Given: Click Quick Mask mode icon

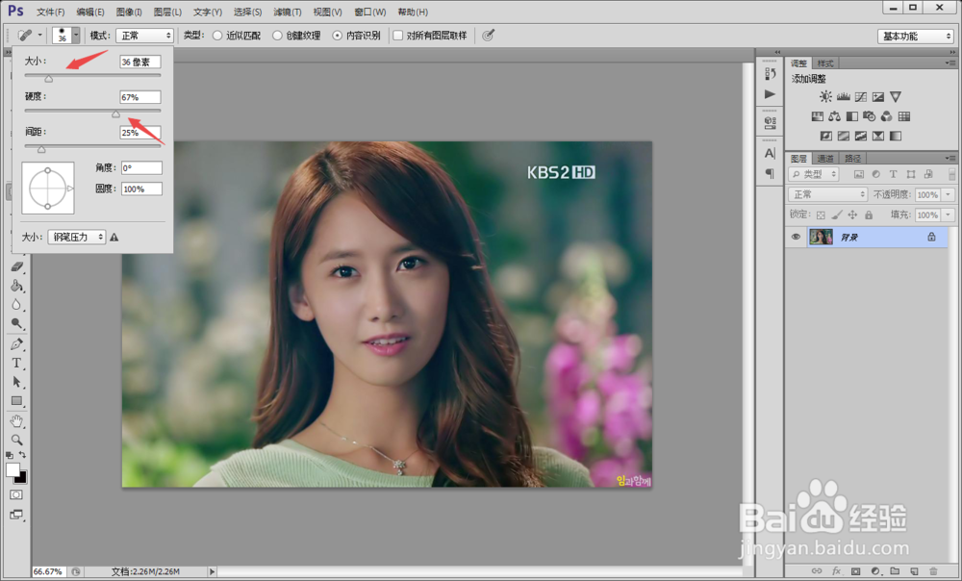Looking at the screenshot, I should 16,494.
